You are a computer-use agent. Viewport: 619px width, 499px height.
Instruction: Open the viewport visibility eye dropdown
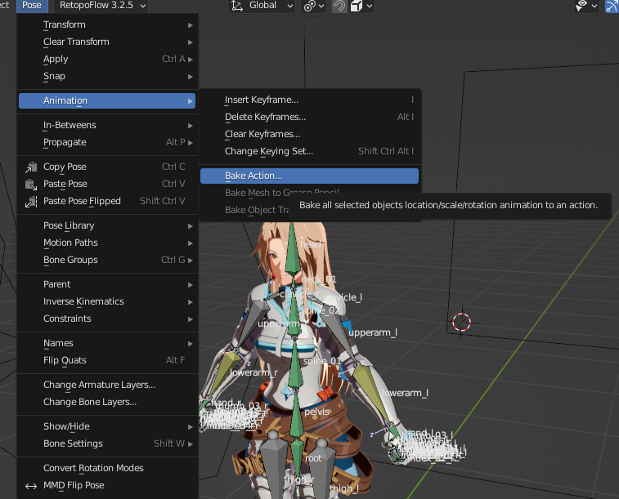586,6
